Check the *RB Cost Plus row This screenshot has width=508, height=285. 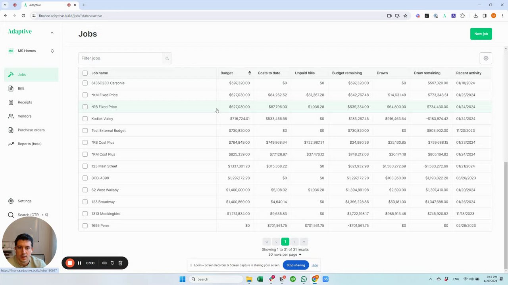tap(85, 142)
